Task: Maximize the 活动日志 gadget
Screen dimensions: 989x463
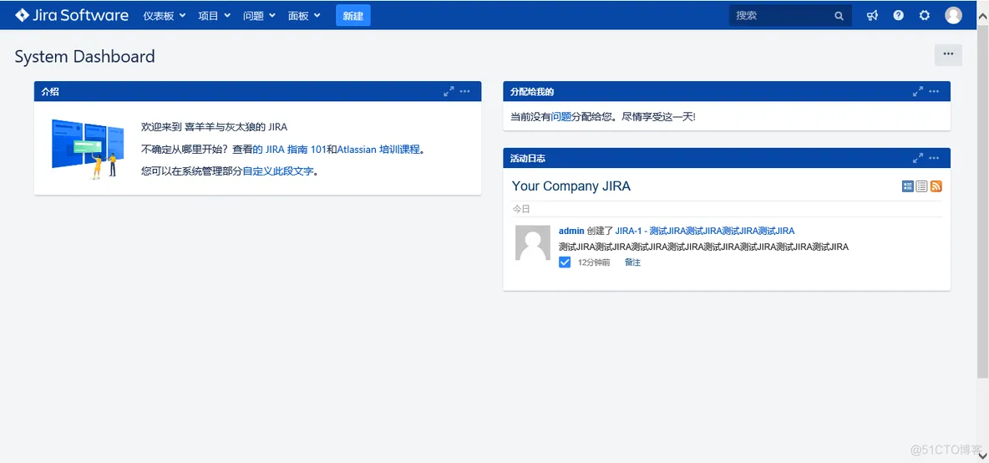Action: coord(918,158)
